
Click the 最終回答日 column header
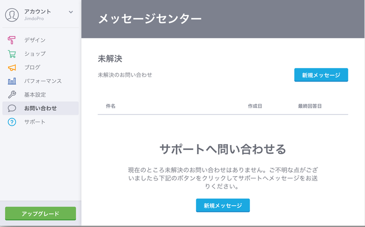point(310,106)
